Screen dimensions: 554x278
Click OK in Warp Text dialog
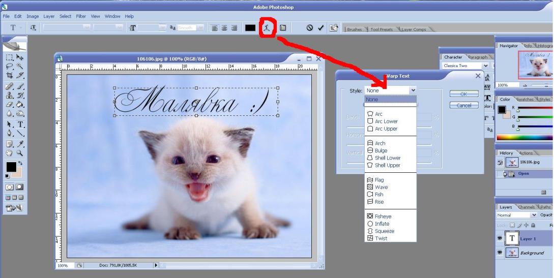coord(464,94)
